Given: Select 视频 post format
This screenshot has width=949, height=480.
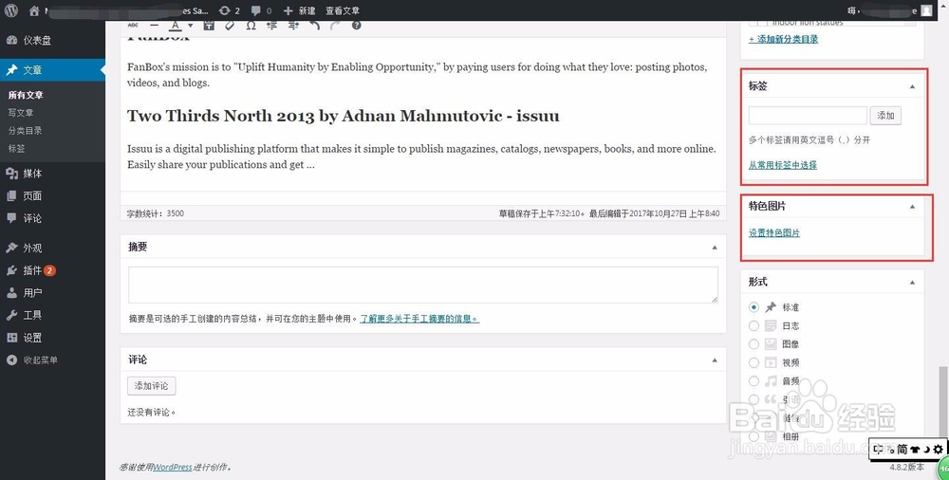Looking at the screenshot, I should coord(754,362).
